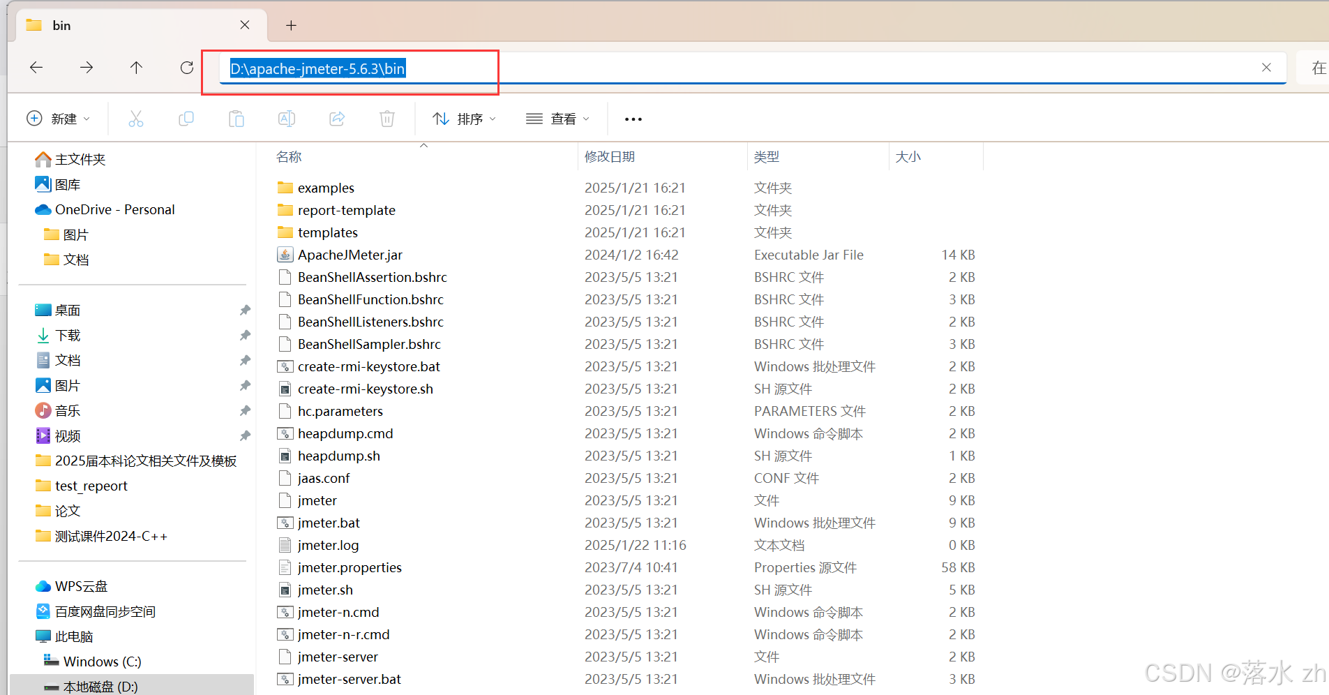Select 此电脑 in the sidebar
The width and height of the screenshot is (1329, 695).
64,637
